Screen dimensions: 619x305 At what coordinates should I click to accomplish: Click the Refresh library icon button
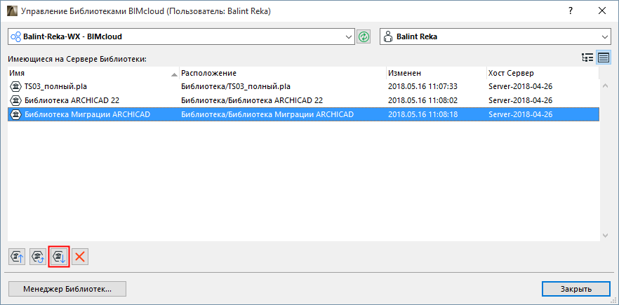[38, 257]
